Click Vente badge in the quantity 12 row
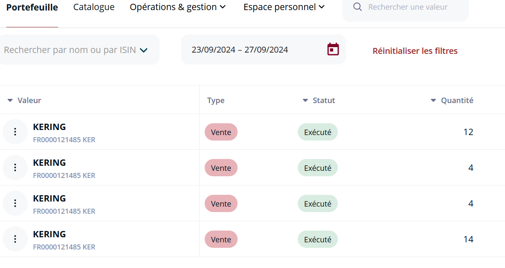Viewport: 505px width, 268px height. pyautogui.click(x=221, y=132)
